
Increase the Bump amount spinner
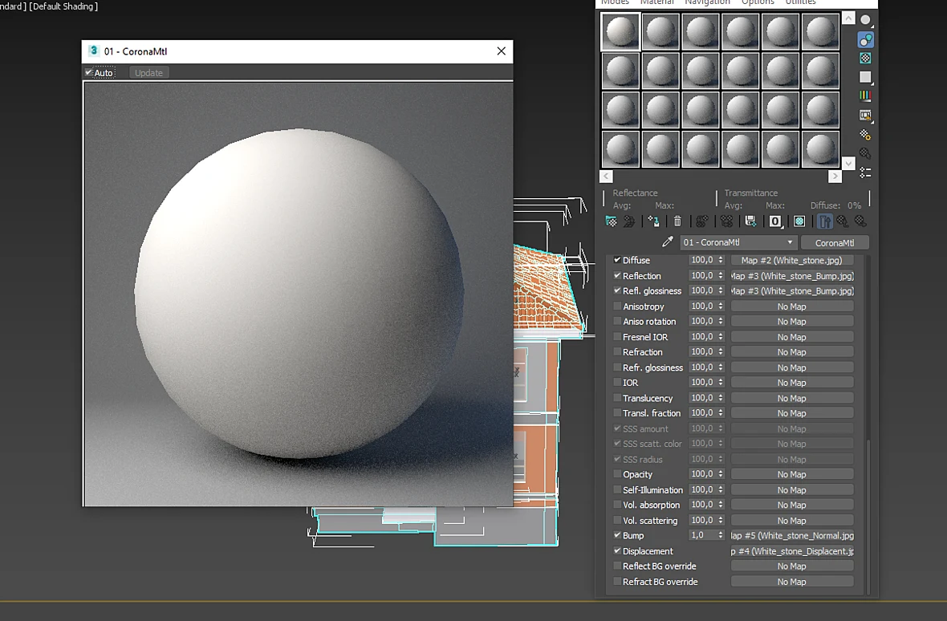pos(721,533)
